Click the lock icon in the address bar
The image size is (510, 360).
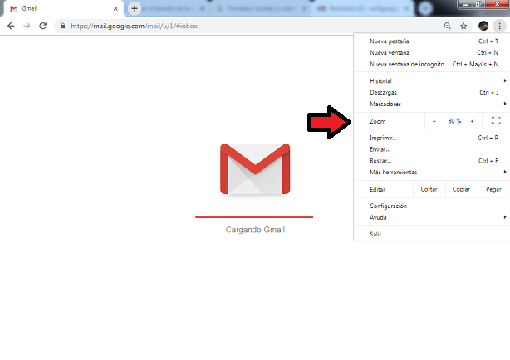tap(63, 26)
